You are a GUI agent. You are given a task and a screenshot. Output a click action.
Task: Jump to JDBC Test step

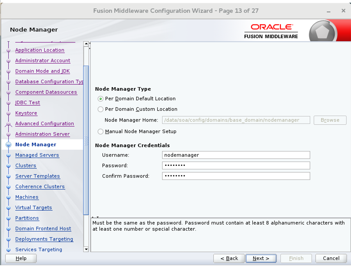27,102
